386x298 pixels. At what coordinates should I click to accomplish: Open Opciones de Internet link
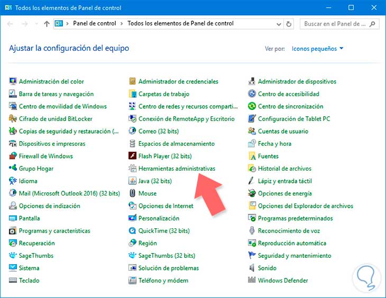[x=166, y=206]
